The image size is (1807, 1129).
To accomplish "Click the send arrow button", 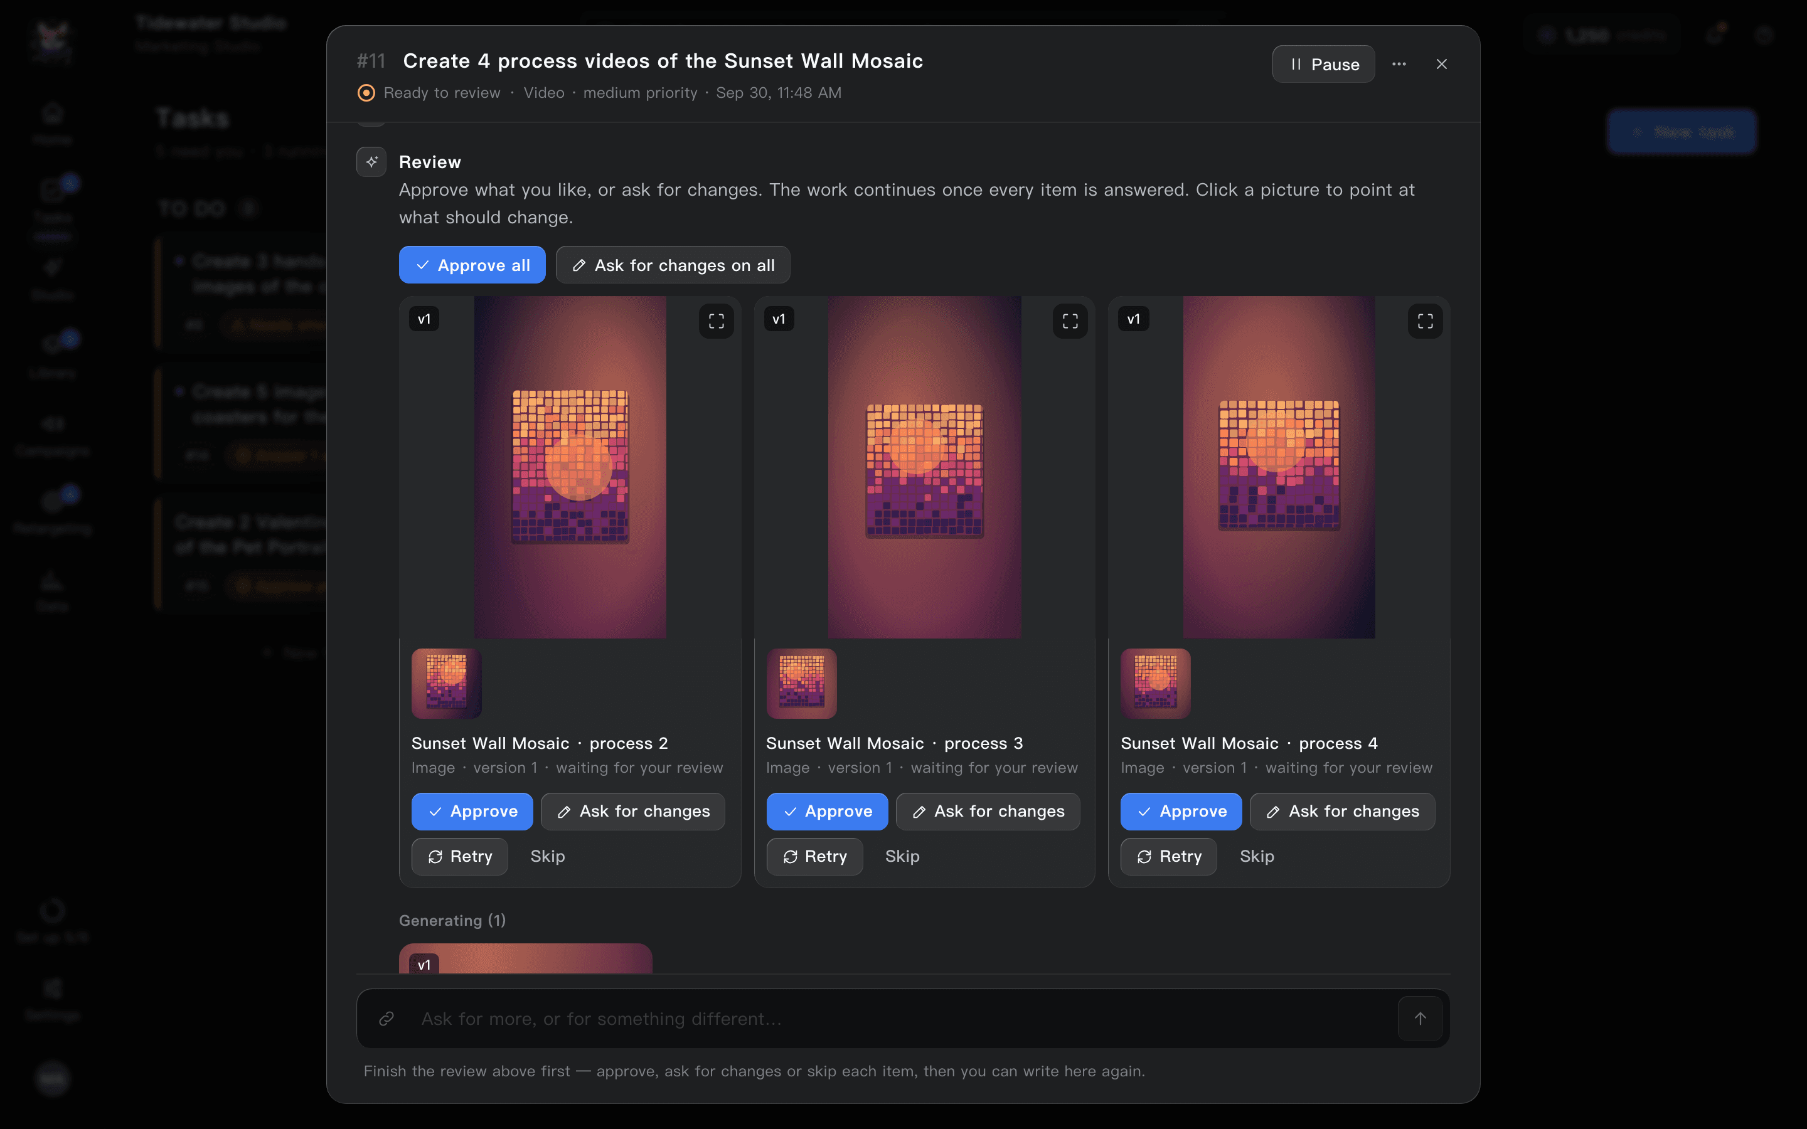I will pyautogui.click(x=1421, y=1019).
